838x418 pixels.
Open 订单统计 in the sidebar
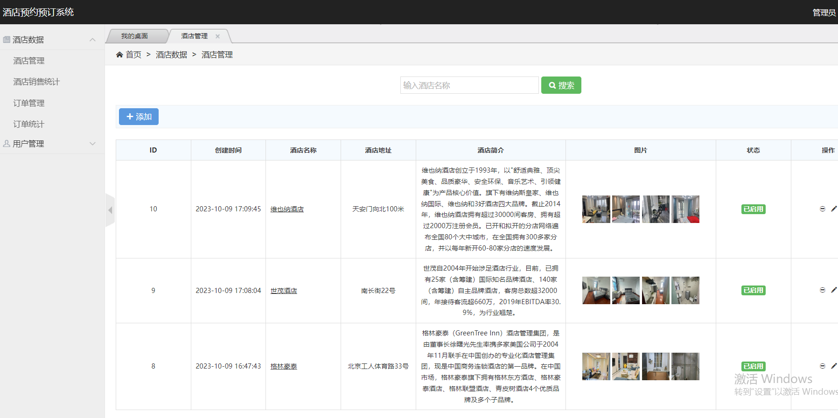29,124
